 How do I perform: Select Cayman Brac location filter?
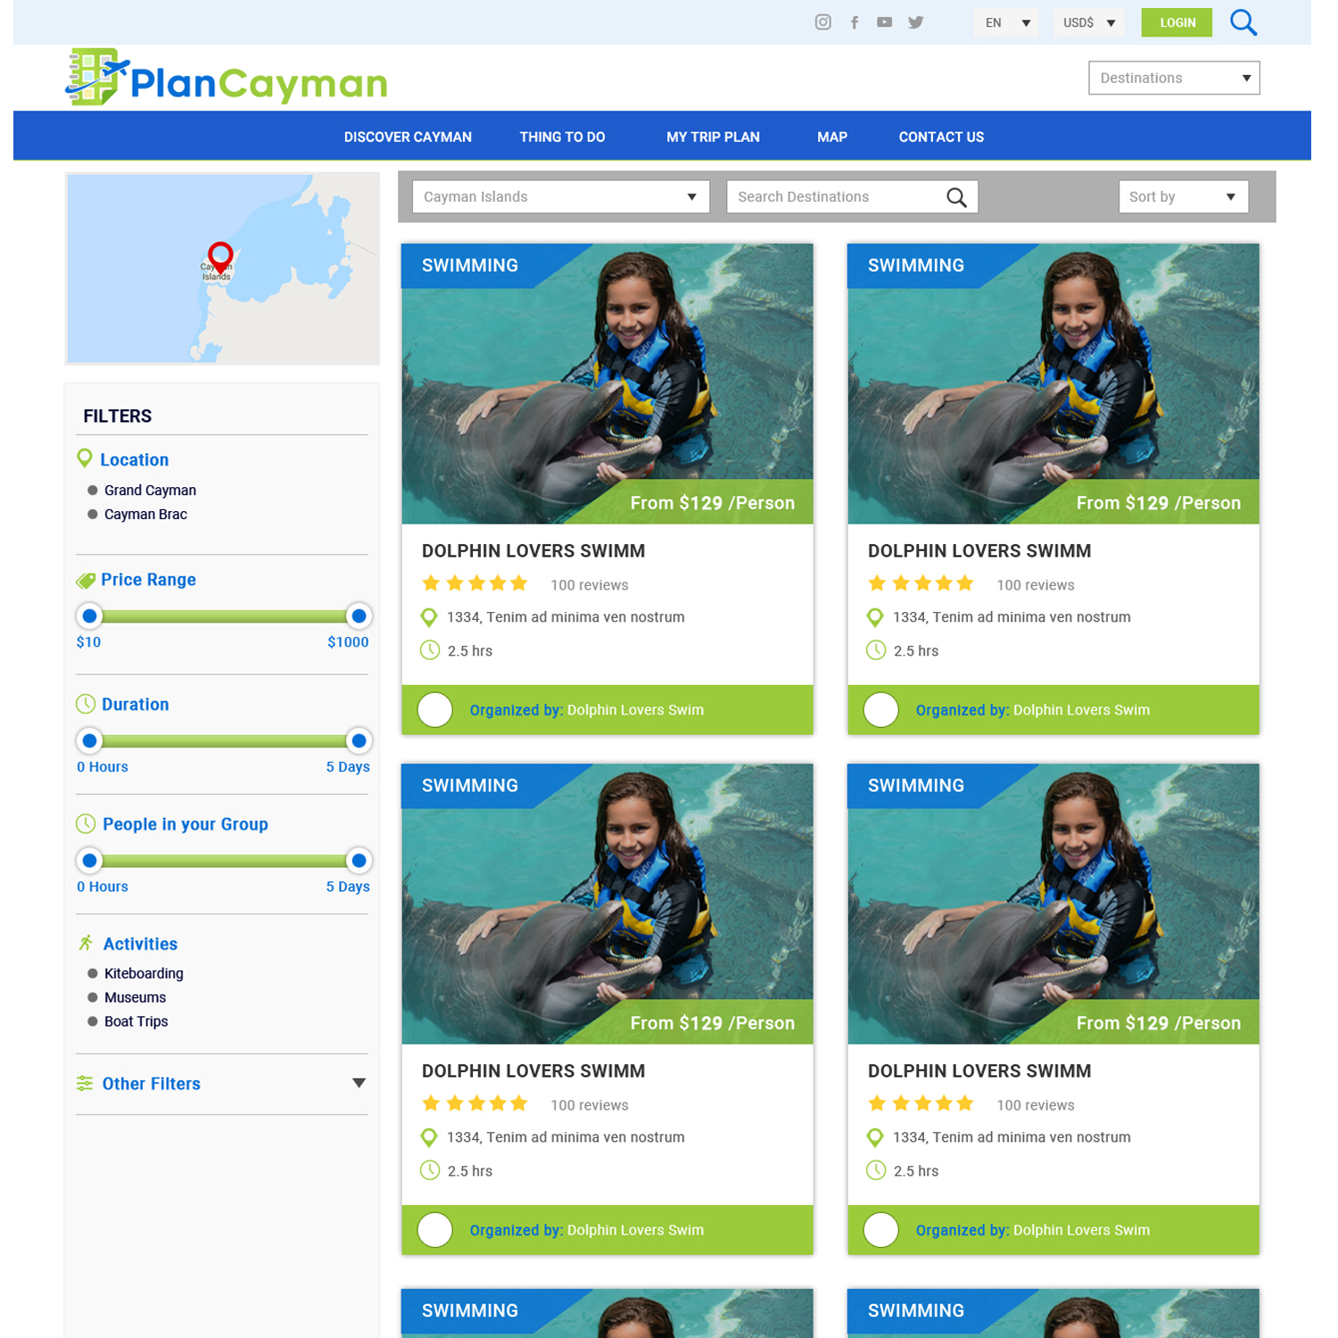click(137, 514)
